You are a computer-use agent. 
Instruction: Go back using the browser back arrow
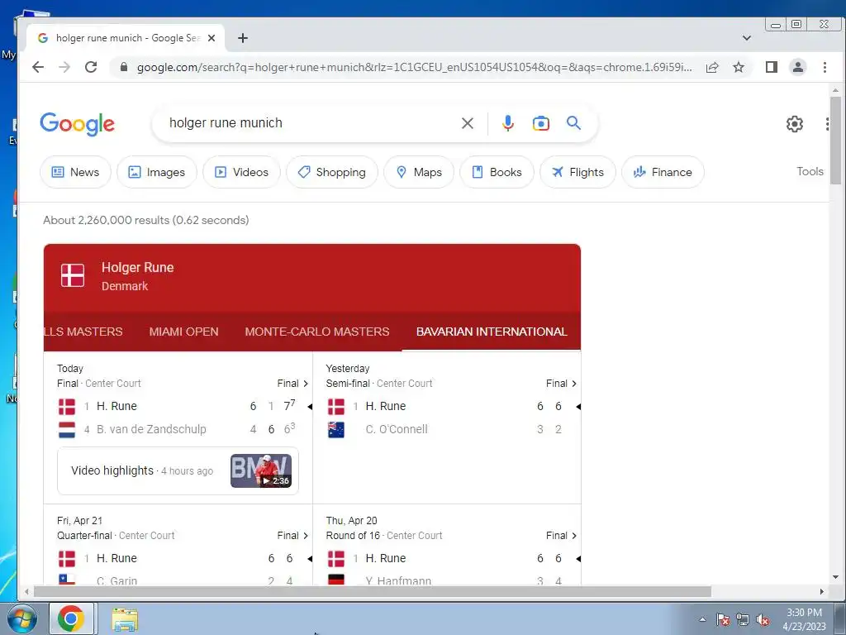[x=38, y=67]
